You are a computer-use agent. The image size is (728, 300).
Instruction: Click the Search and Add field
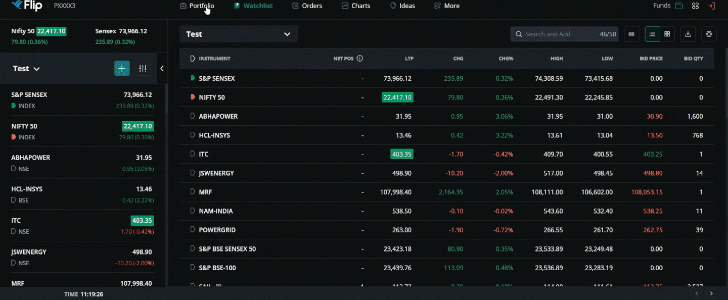coord(556,34)
